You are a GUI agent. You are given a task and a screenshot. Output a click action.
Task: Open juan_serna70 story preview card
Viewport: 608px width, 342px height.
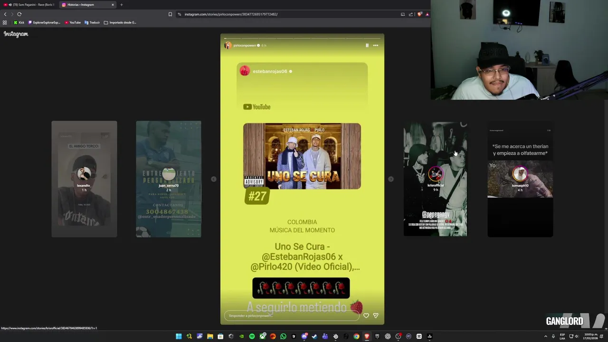(x=169, y=179)
